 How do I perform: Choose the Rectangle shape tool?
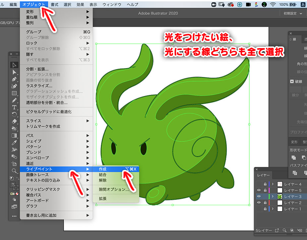click(14, 93)
